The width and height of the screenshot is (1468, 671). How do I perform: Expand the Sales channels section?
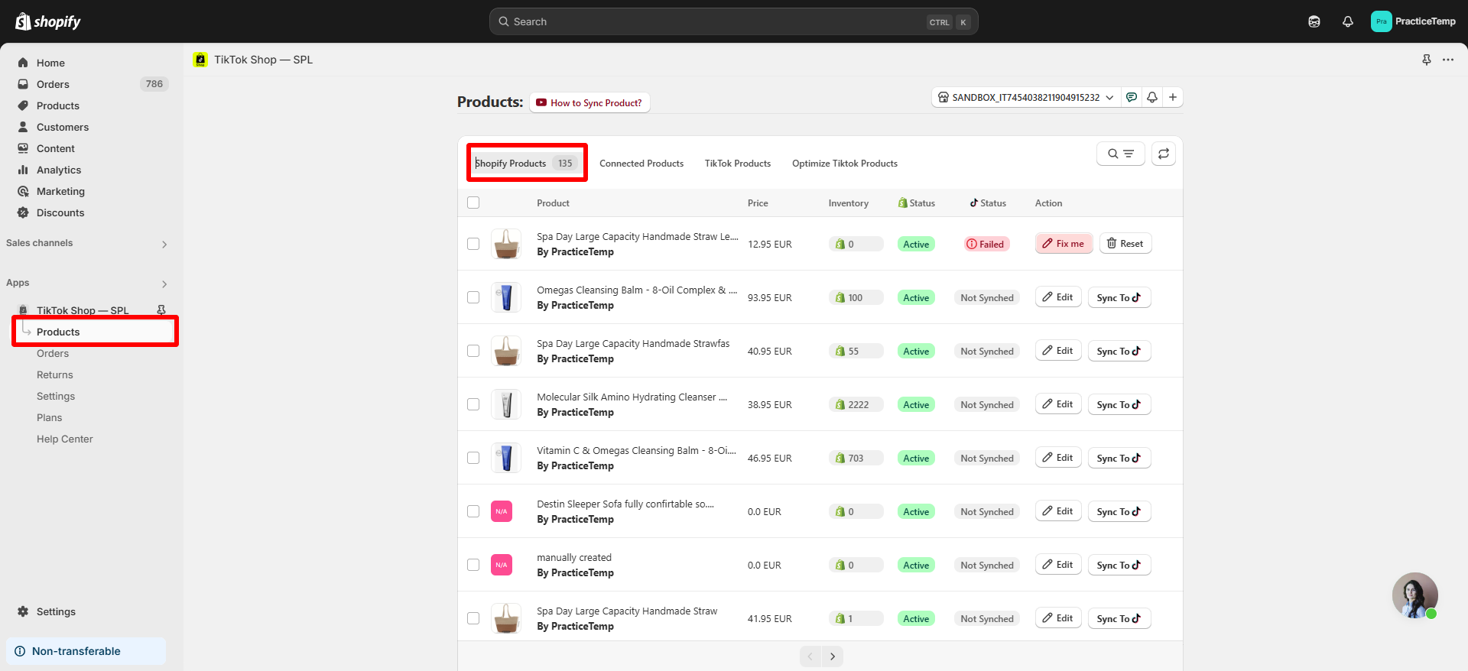(x=164, y=244)
